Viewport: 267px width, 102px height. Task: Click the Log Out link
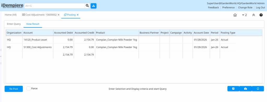(260, 8)
